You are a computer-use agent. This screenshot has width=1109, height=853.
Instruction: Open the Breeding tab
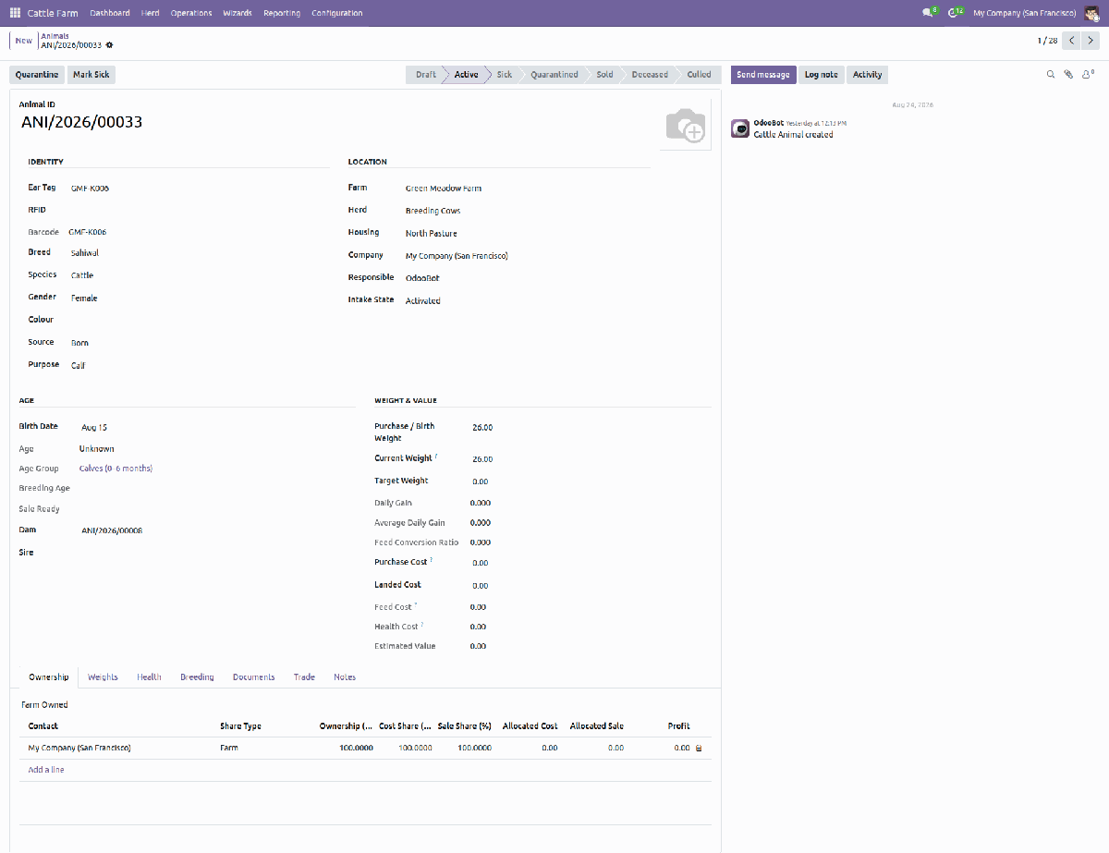[x=197, y=677]
